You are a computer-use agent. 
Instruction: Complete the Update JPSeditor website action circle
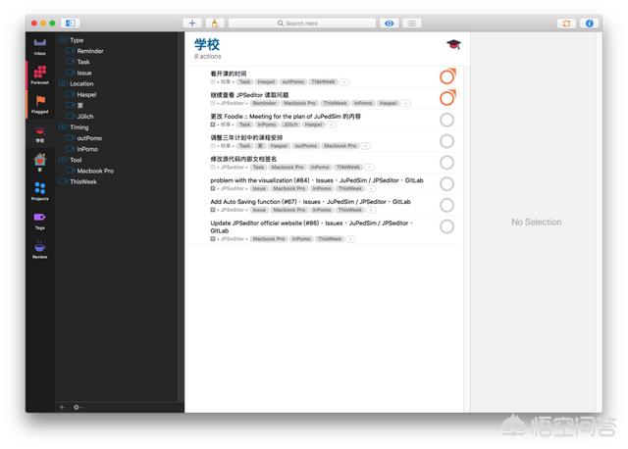pos(446,226)
